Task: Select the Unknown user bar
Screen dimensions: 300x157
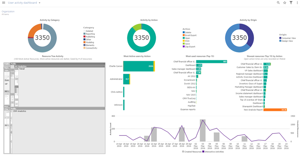Action: pyautogui.click(x=124, y=105)
